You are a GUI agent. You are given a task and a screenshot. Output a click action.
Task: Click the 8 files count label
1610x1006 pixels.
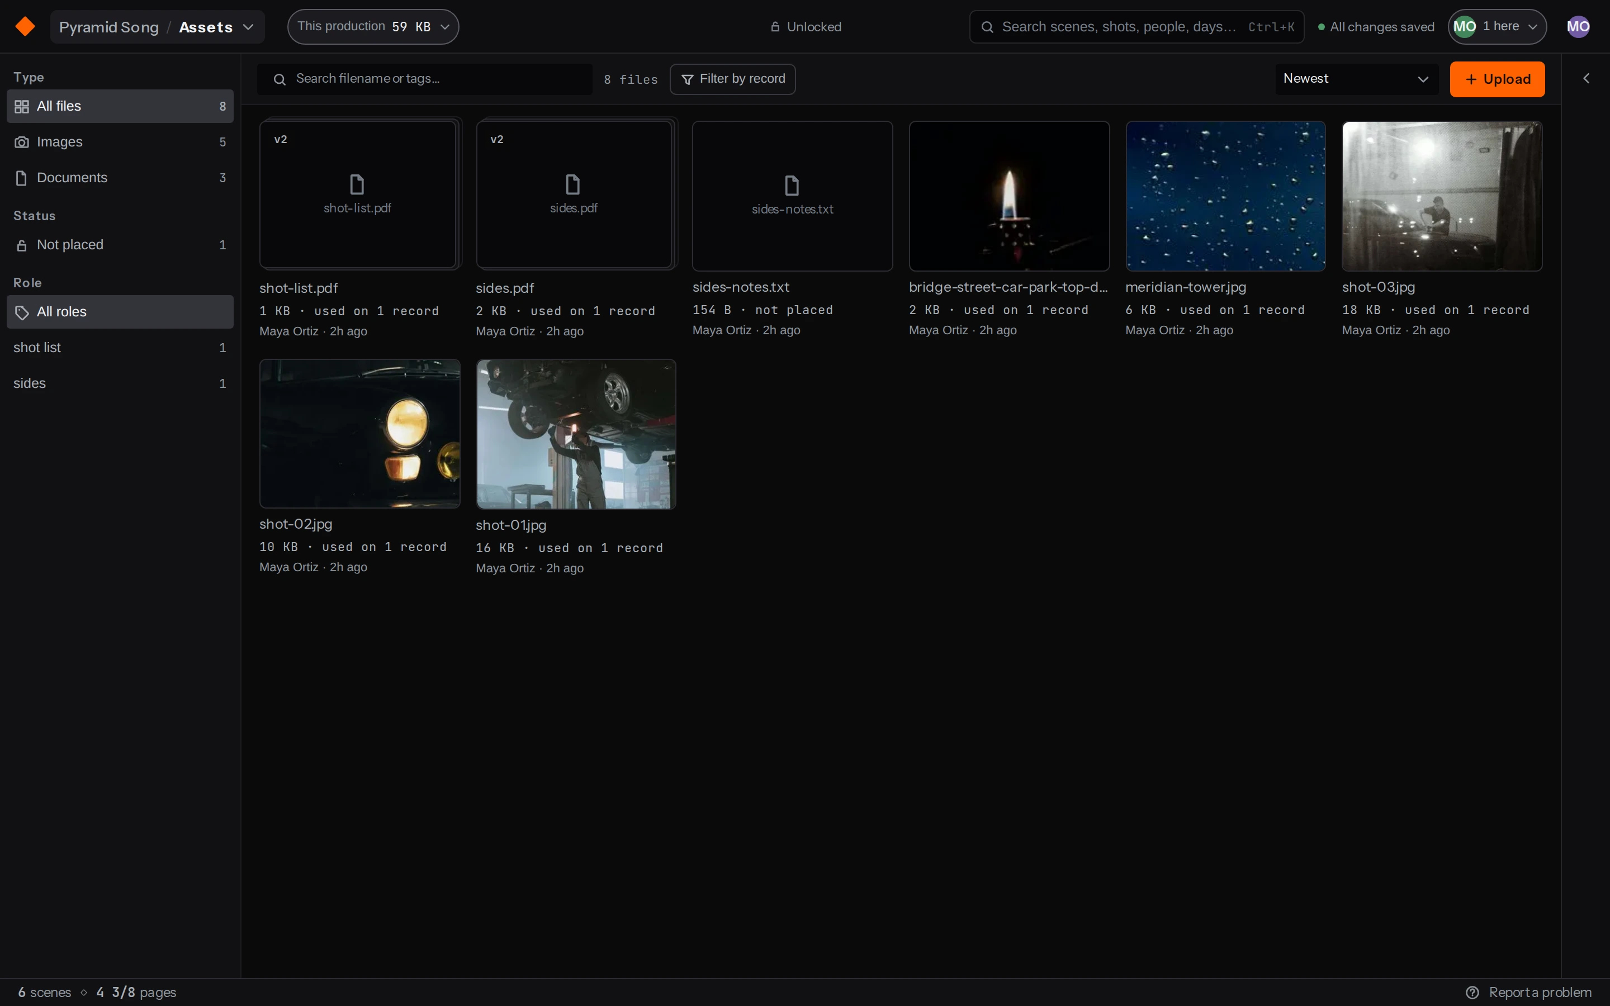pos(631,79)
